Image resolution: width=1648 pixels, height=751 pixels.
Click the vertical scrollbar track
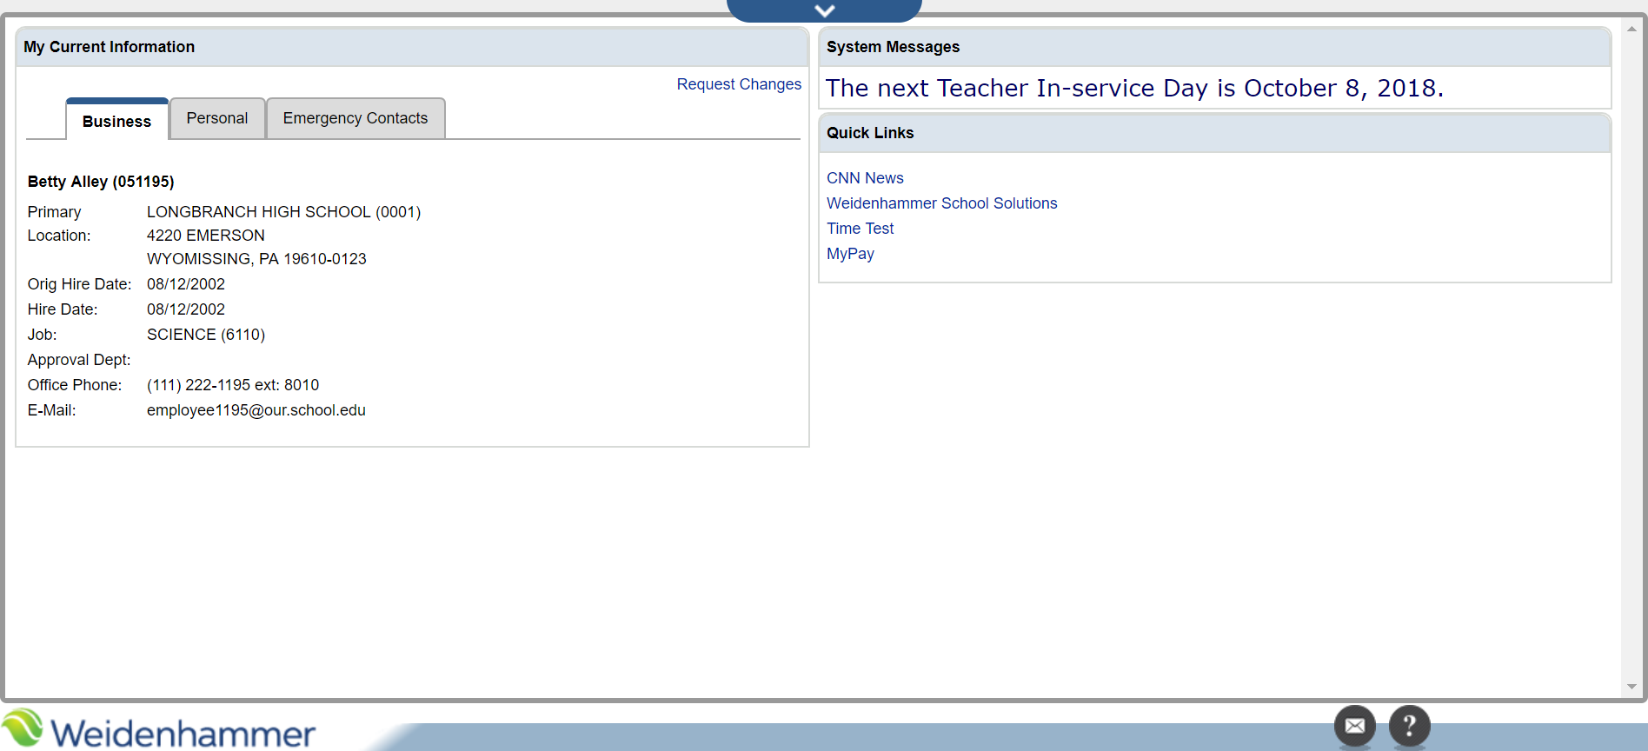1631,348
